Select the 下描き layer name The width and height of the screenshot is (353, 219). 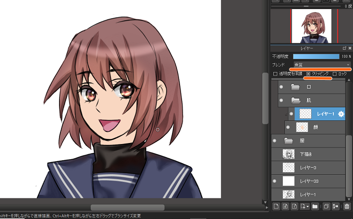pos(306,154)
